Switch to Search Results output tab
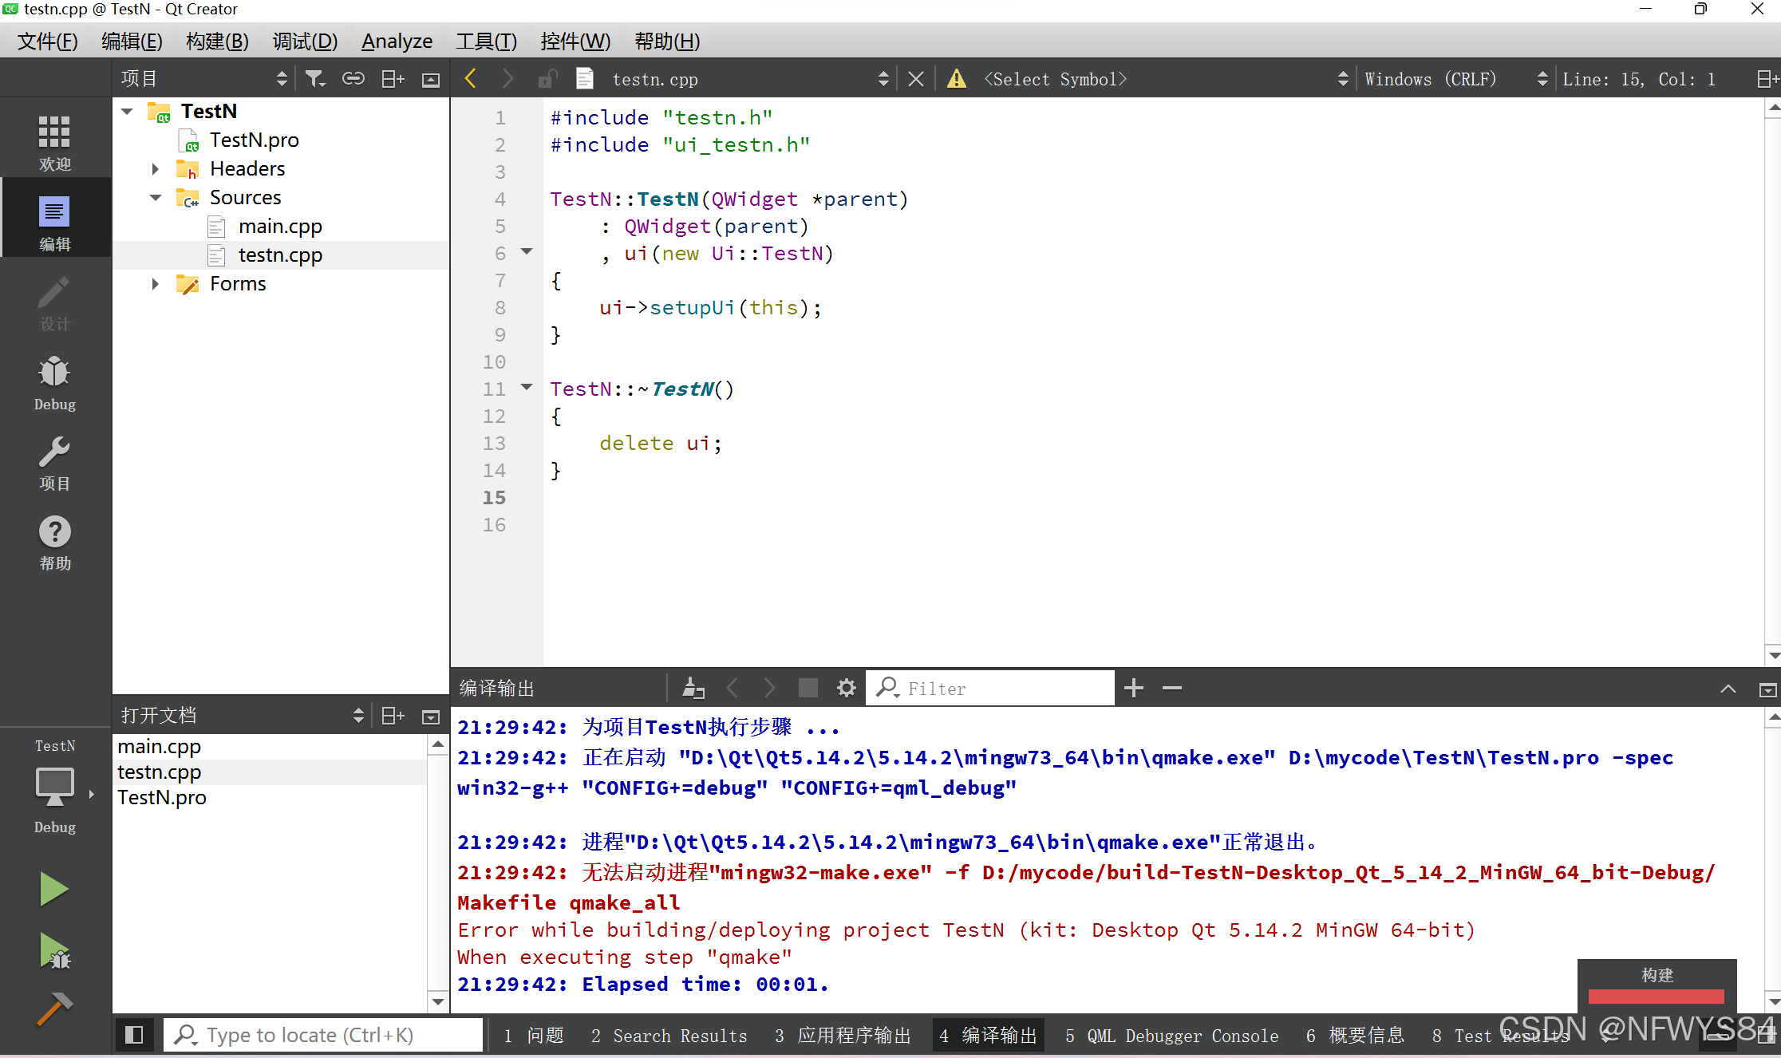 669,1036
